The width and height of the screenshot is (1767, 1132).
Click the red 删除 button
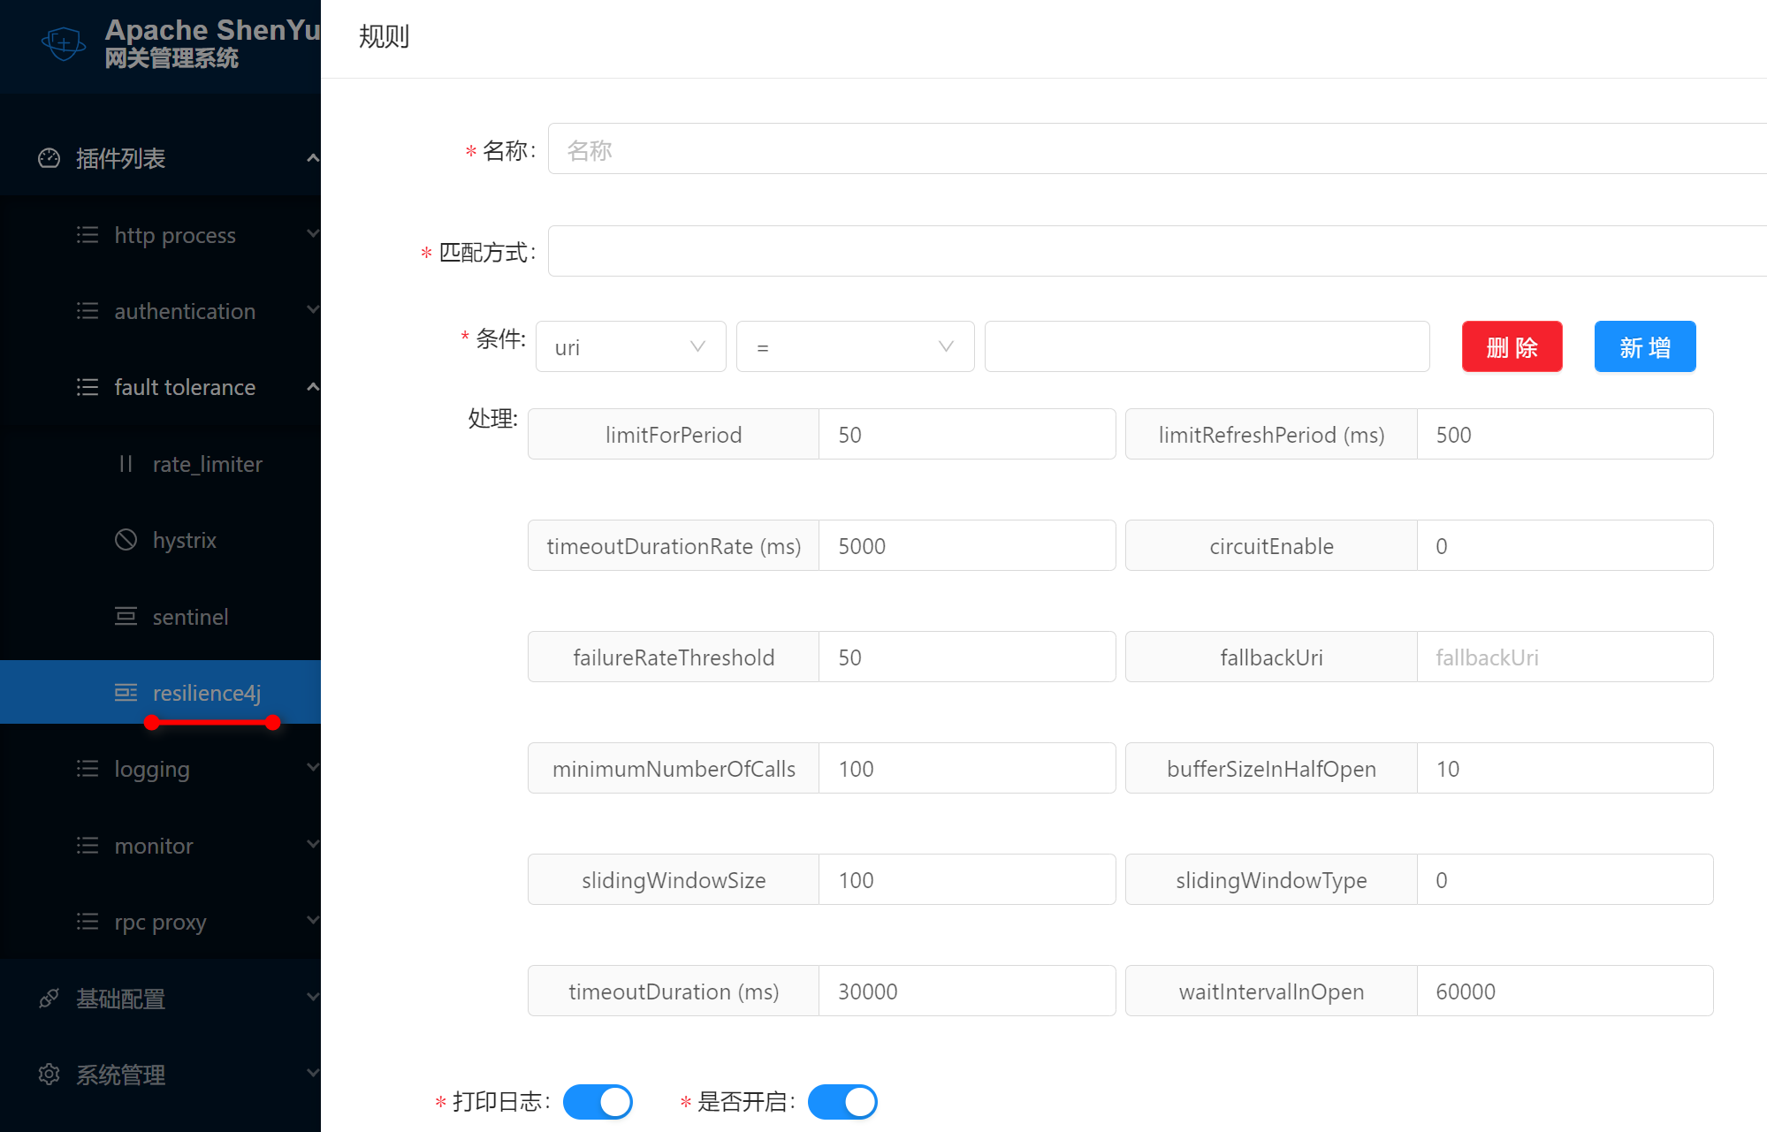tap(1512, 346)
